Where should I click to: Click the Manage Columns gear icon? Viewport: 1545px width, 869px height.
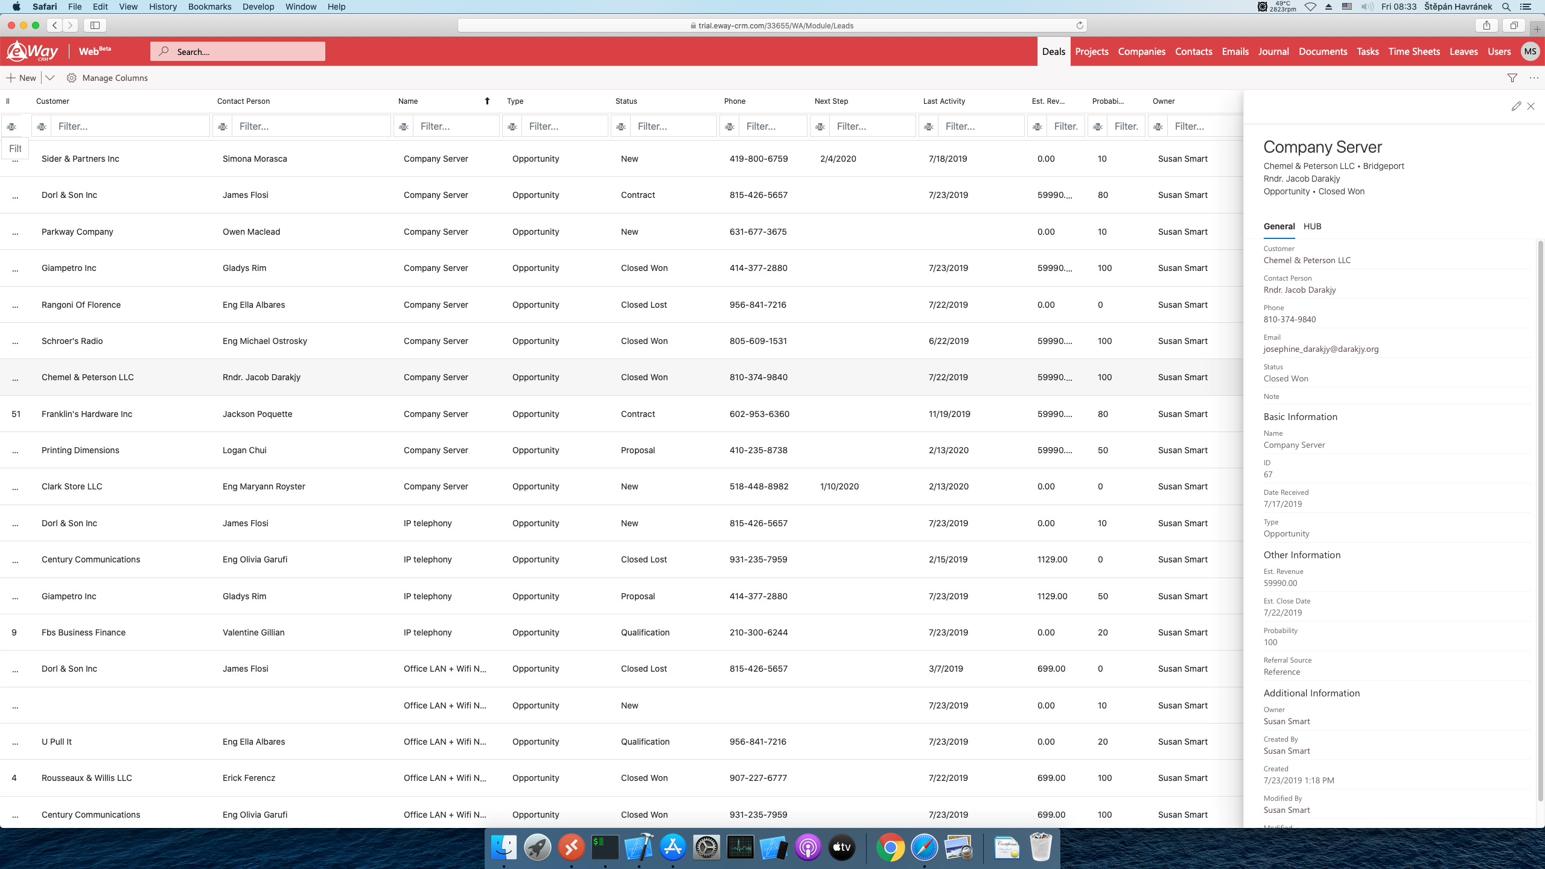tap(71, 78)
